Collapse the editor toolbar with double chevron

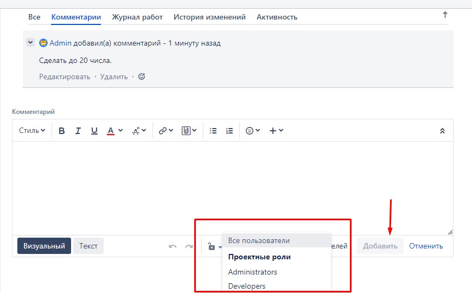[442, 131]
